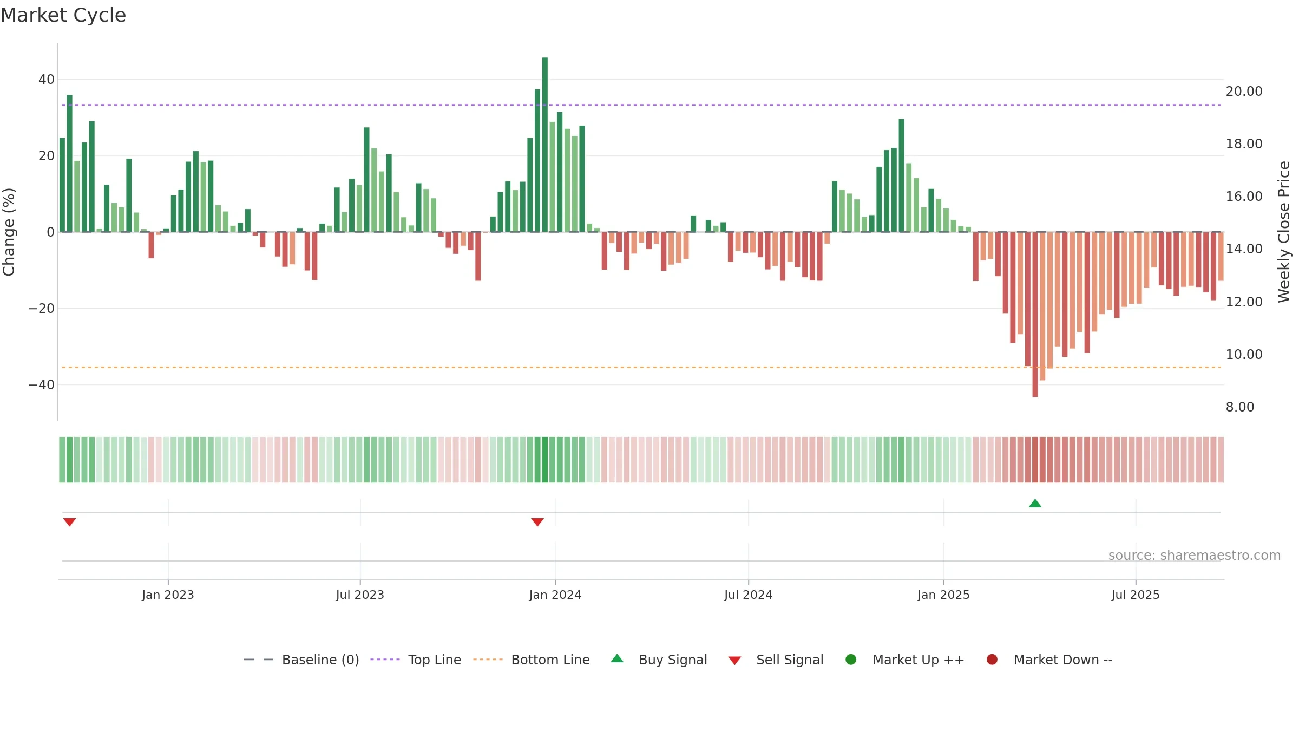Click the −20 tick on the left axis
The image size is (1299, 731).
(42, 309)
